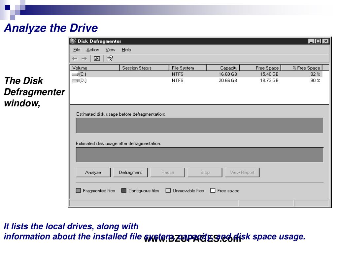Click NTFS in the D: drive row
The height and width of the screenshot is (253, 338).
178,80
